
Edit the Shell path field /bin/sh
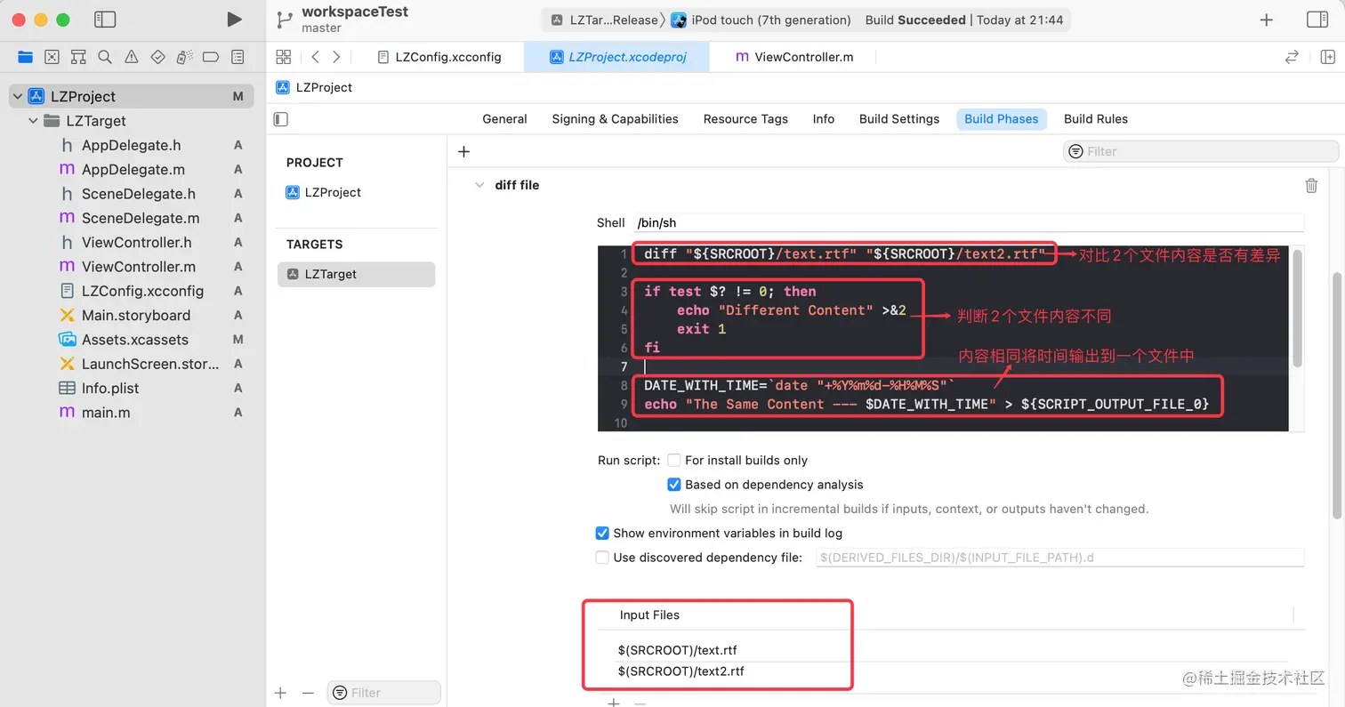(x=970, y=222)
